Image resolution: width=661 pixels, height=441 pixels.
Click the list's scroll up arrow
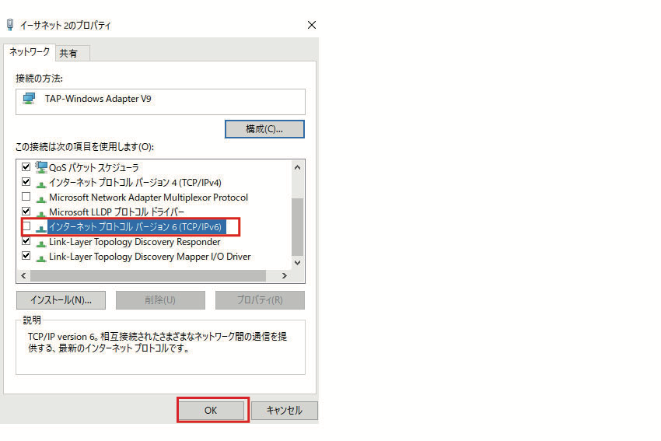pyautogui.click(x=297, y=167)
